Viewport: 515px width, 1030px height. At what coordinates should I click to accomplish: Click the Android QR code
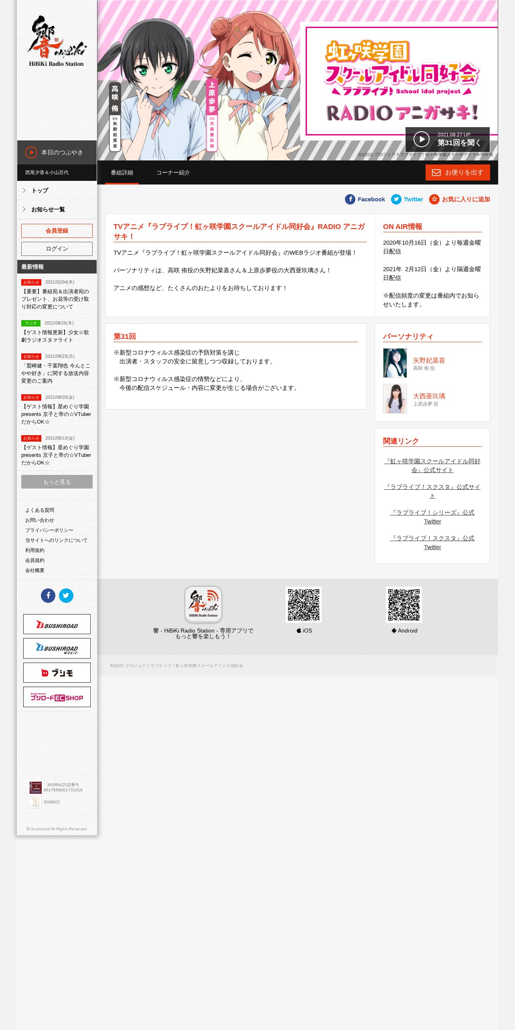click(404, 605)
